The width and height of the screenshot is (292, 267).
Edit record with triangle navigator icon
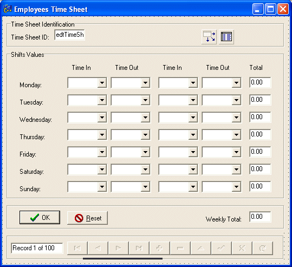point(201,248)
